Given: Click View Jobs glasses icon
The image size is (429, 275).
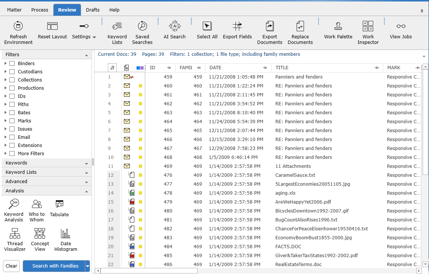Looking at the screenshot, I should point(401,26).
